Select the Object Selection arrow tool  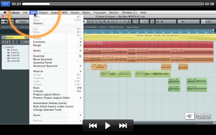coord(84,22)
